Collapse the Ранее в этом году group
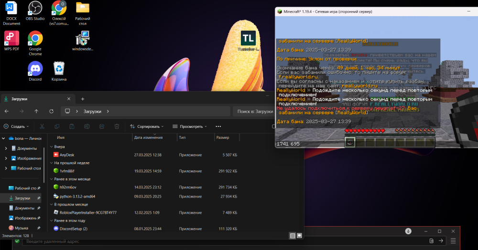This screenshot has width=478, height=250. tap(51, 220)
